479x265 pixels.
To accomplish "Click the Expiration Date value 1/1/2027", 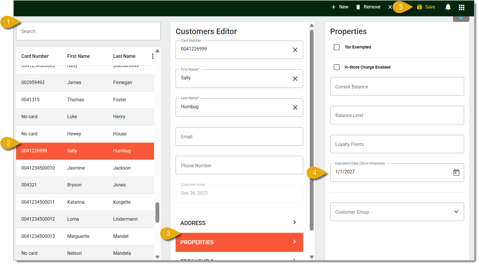I will (x=345, y=172).
